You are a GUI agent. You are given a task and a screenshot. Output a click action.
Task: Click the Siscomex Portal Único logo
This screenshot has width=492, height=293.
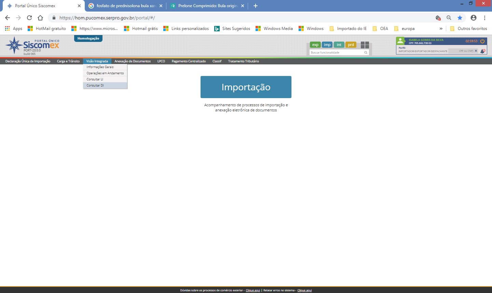32,46
